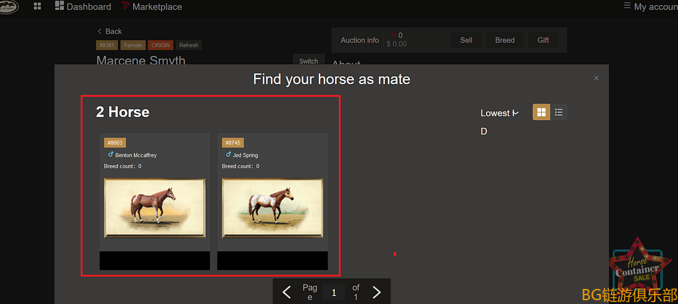Click the 2 Horse heading

pyautogui.click(x=123, y=112)
